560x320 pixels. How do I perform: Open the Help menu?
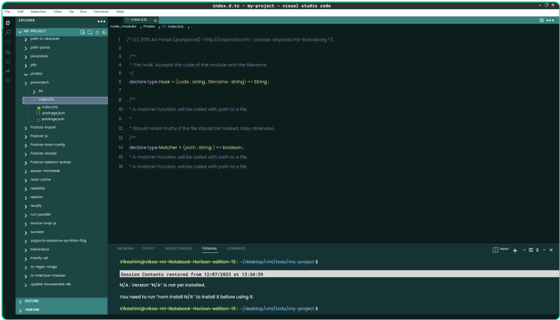pos(120,12)
